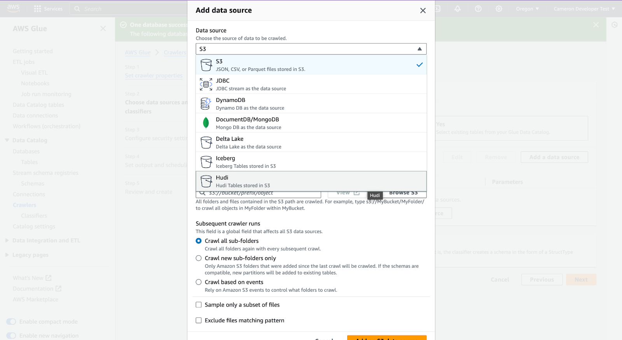Click the search magnifier in the top bar
The image size is (622, 340).
77,9
